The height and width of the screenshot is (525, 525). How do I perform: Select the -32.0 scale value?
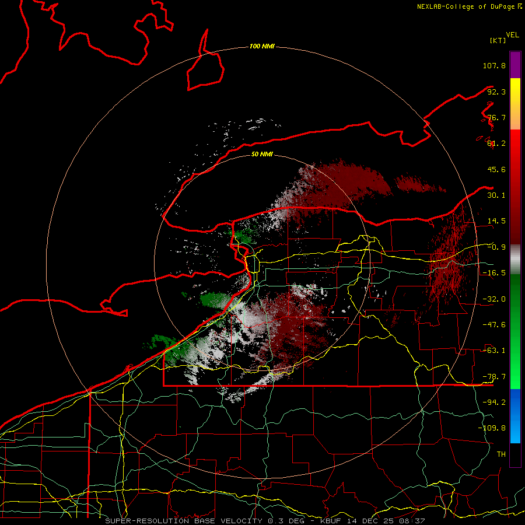click(x=494, y=299)
